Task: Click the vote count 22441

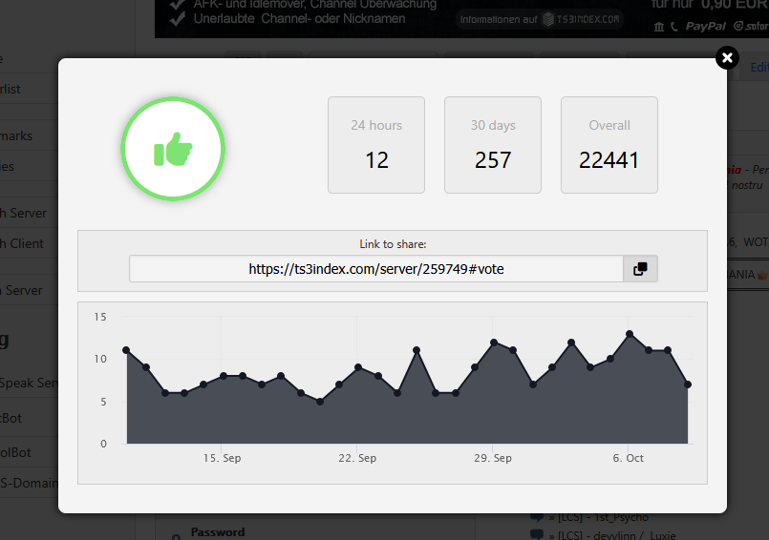Action: pyautogui.click(x=609, y=160)
